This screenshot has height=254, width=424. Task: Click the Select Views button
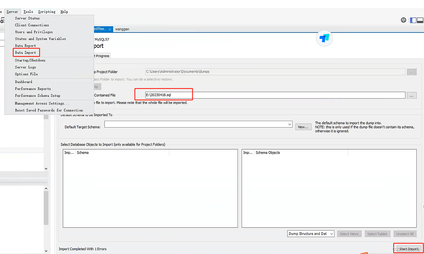pyautogui.click(x=349, y=234)
